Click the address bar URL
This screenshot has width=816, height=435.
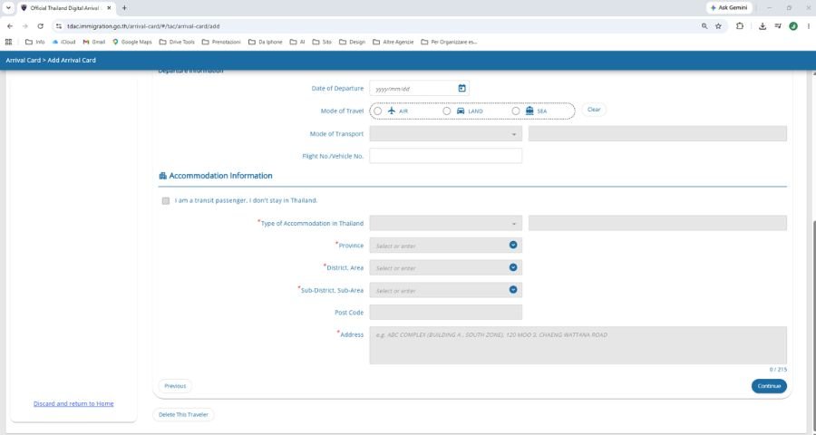point(143,26)
